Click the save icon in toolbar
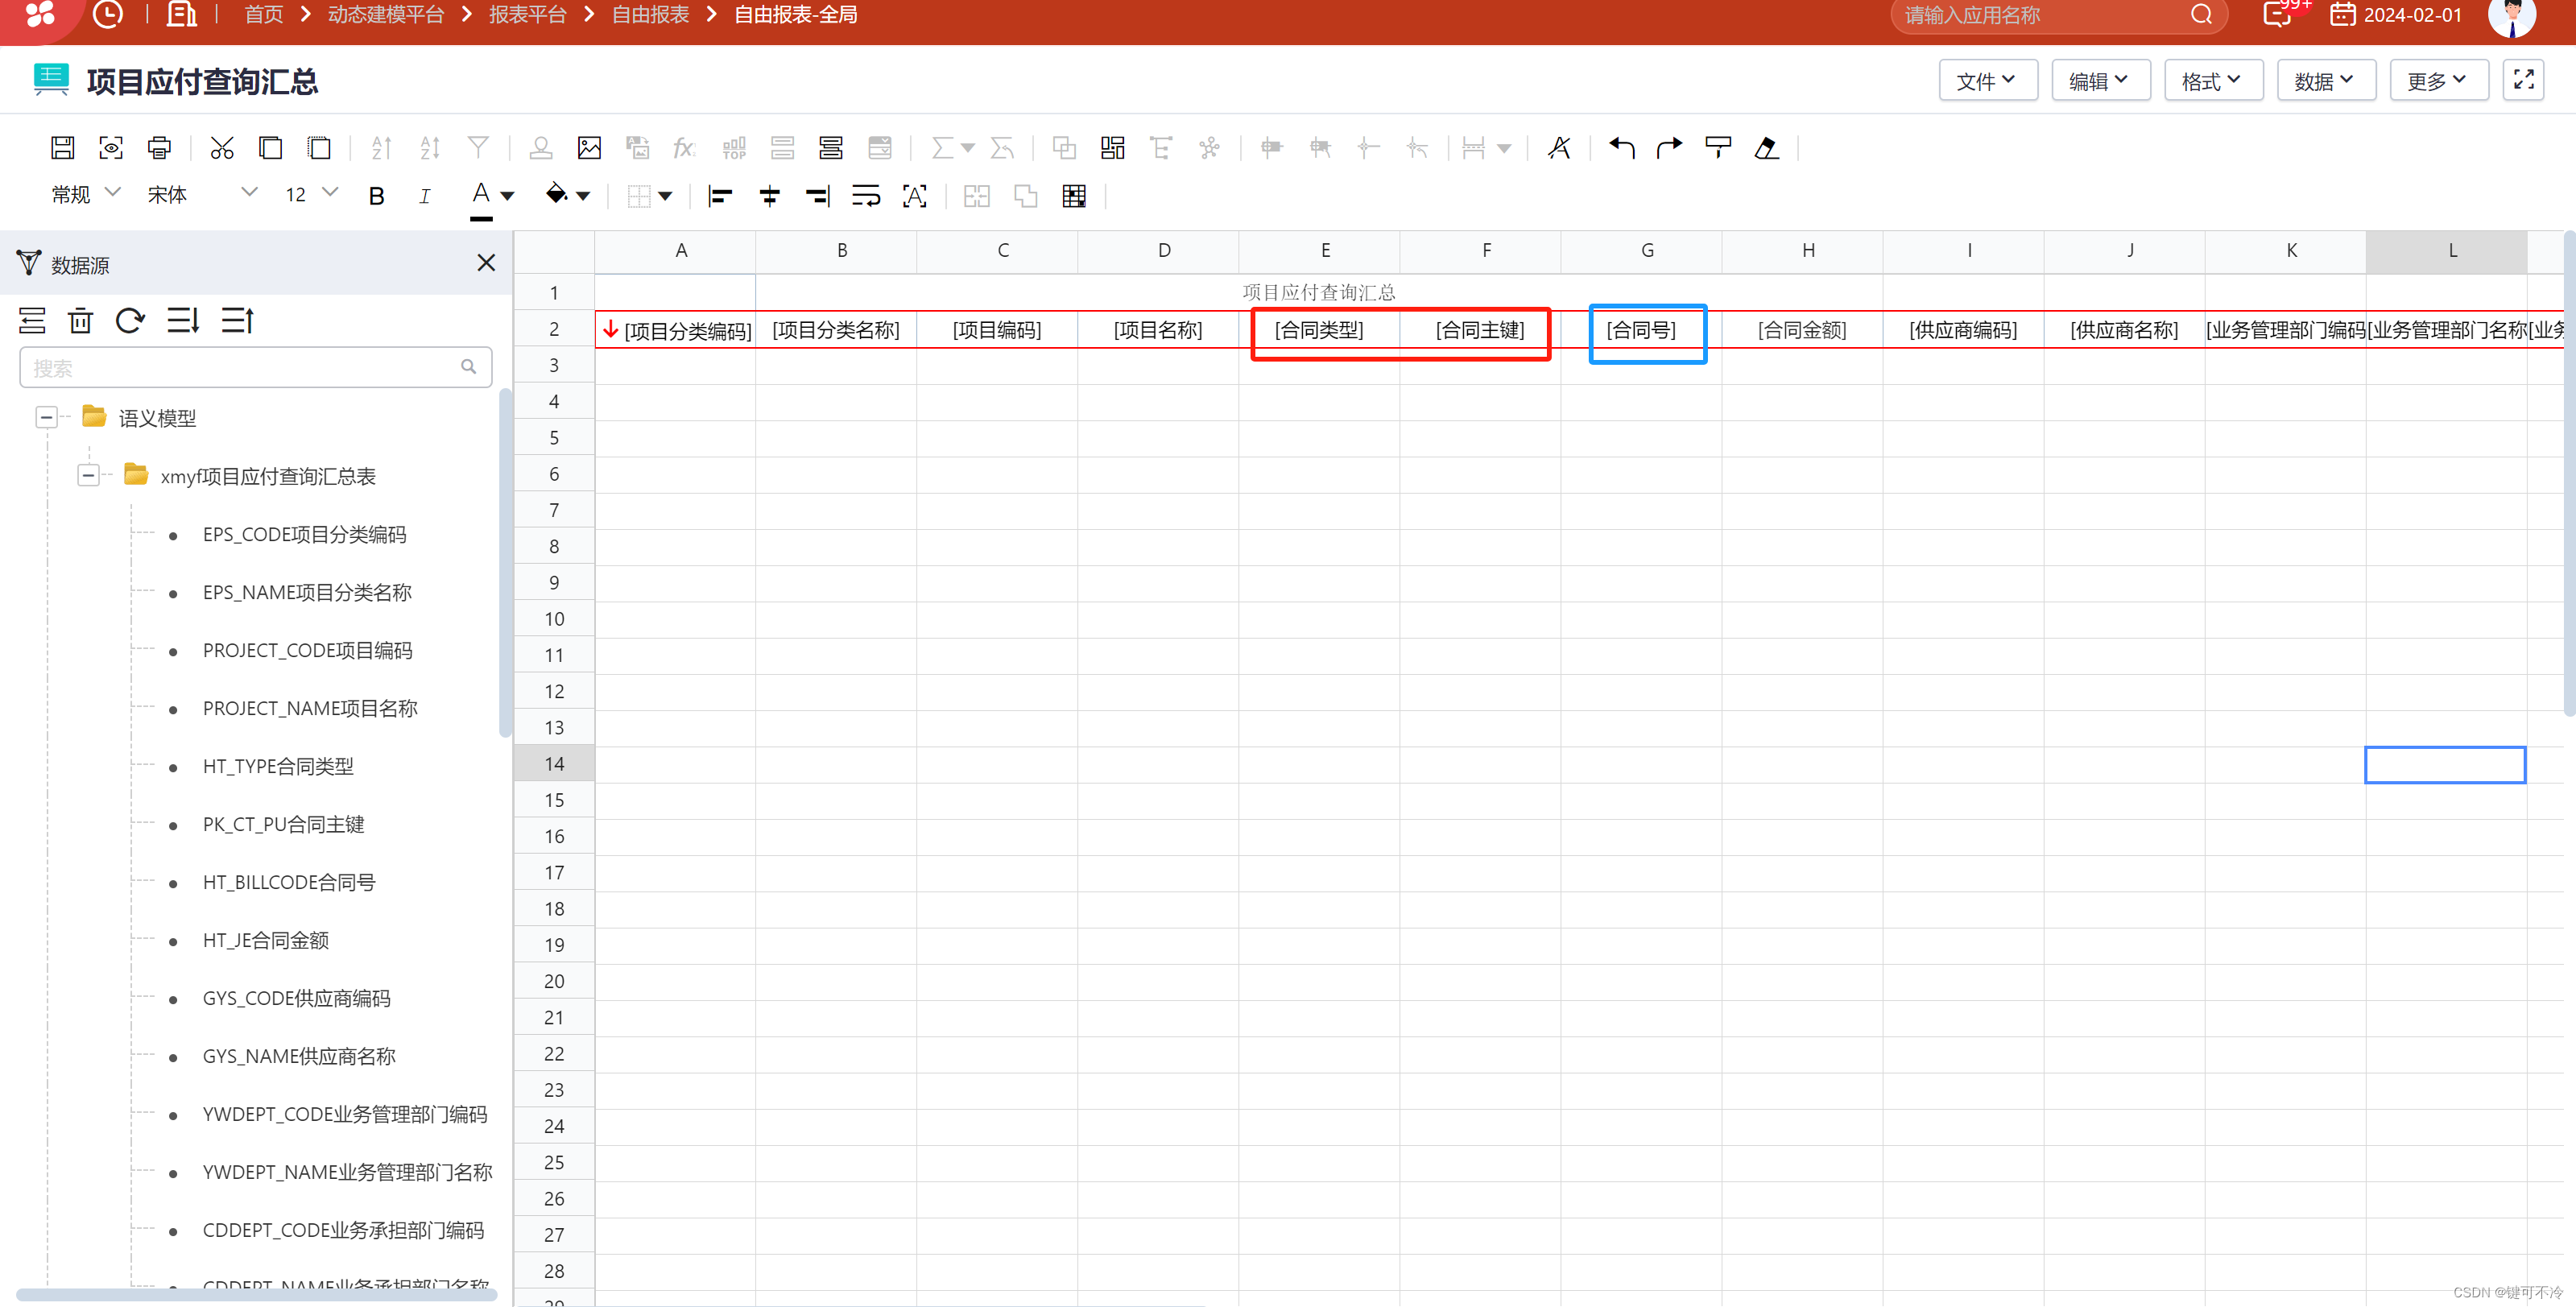2576x1307 pixels. click(x=62, y=148)
